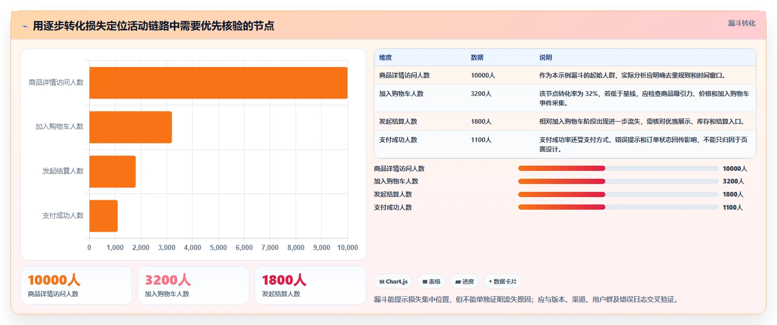Click the x-axis tick label 4,000
The width and height of the screenshot is (777, 325).
click(x=193, y=247)
